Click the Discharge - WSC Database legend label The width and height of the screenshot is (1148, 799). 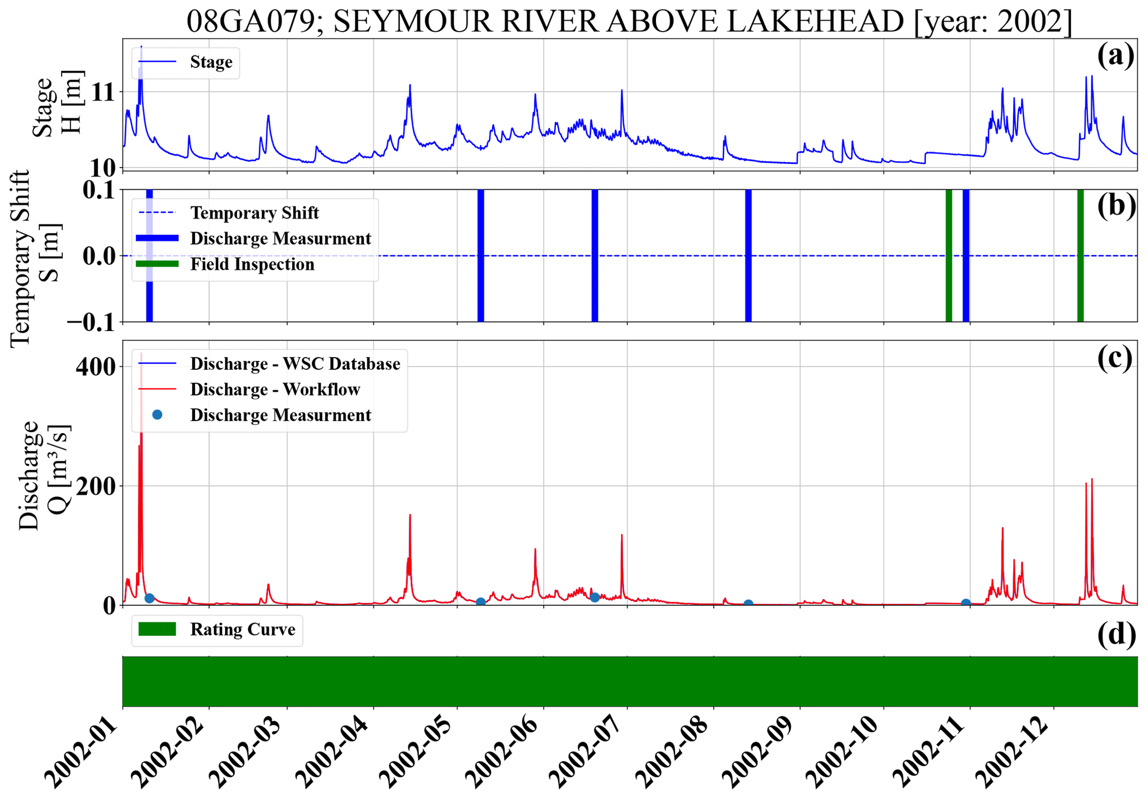pyautogui.click(x=295, y=364)
